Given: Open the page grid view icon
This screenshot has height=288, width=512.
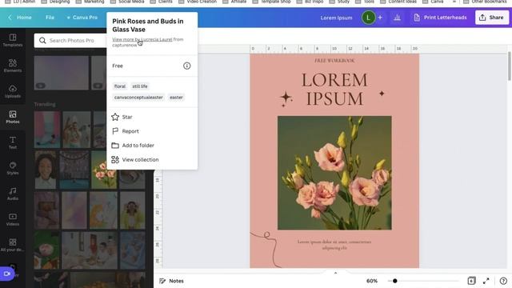Looking at the screenshot, I should 471,281.
